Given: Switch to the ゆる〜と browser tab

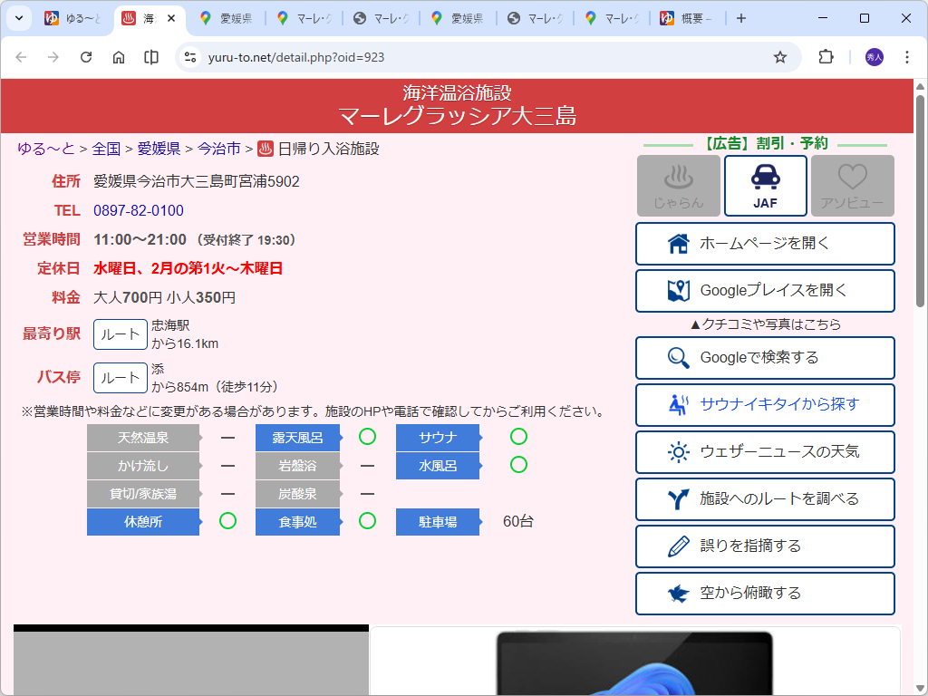Looking at the screenshot, I should coord(72,15).
